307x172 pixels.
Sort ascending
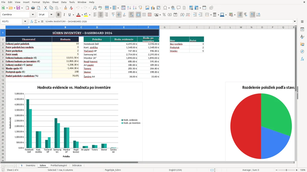point(129,8)
